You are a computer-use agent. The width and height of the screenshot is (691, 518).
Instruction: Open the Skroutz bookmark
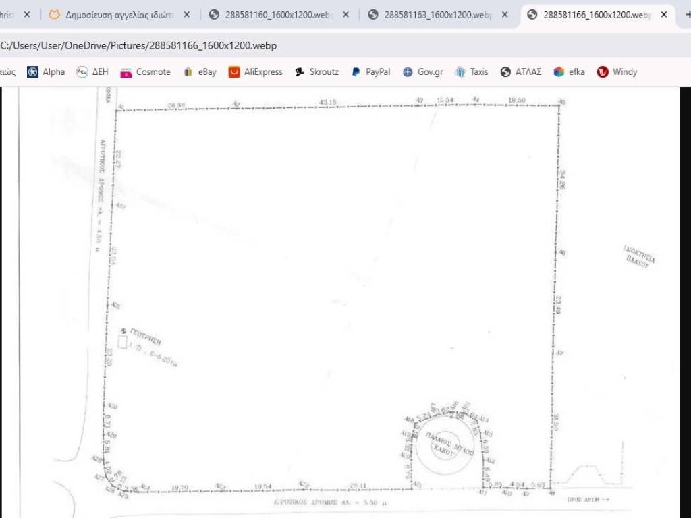(316, 72)
